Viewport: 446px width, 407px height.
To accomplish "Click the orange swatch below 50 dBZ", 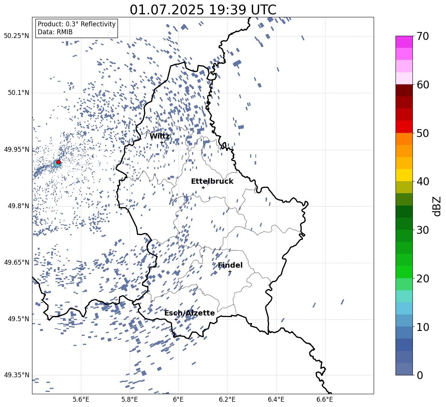I will click(404, 139).
